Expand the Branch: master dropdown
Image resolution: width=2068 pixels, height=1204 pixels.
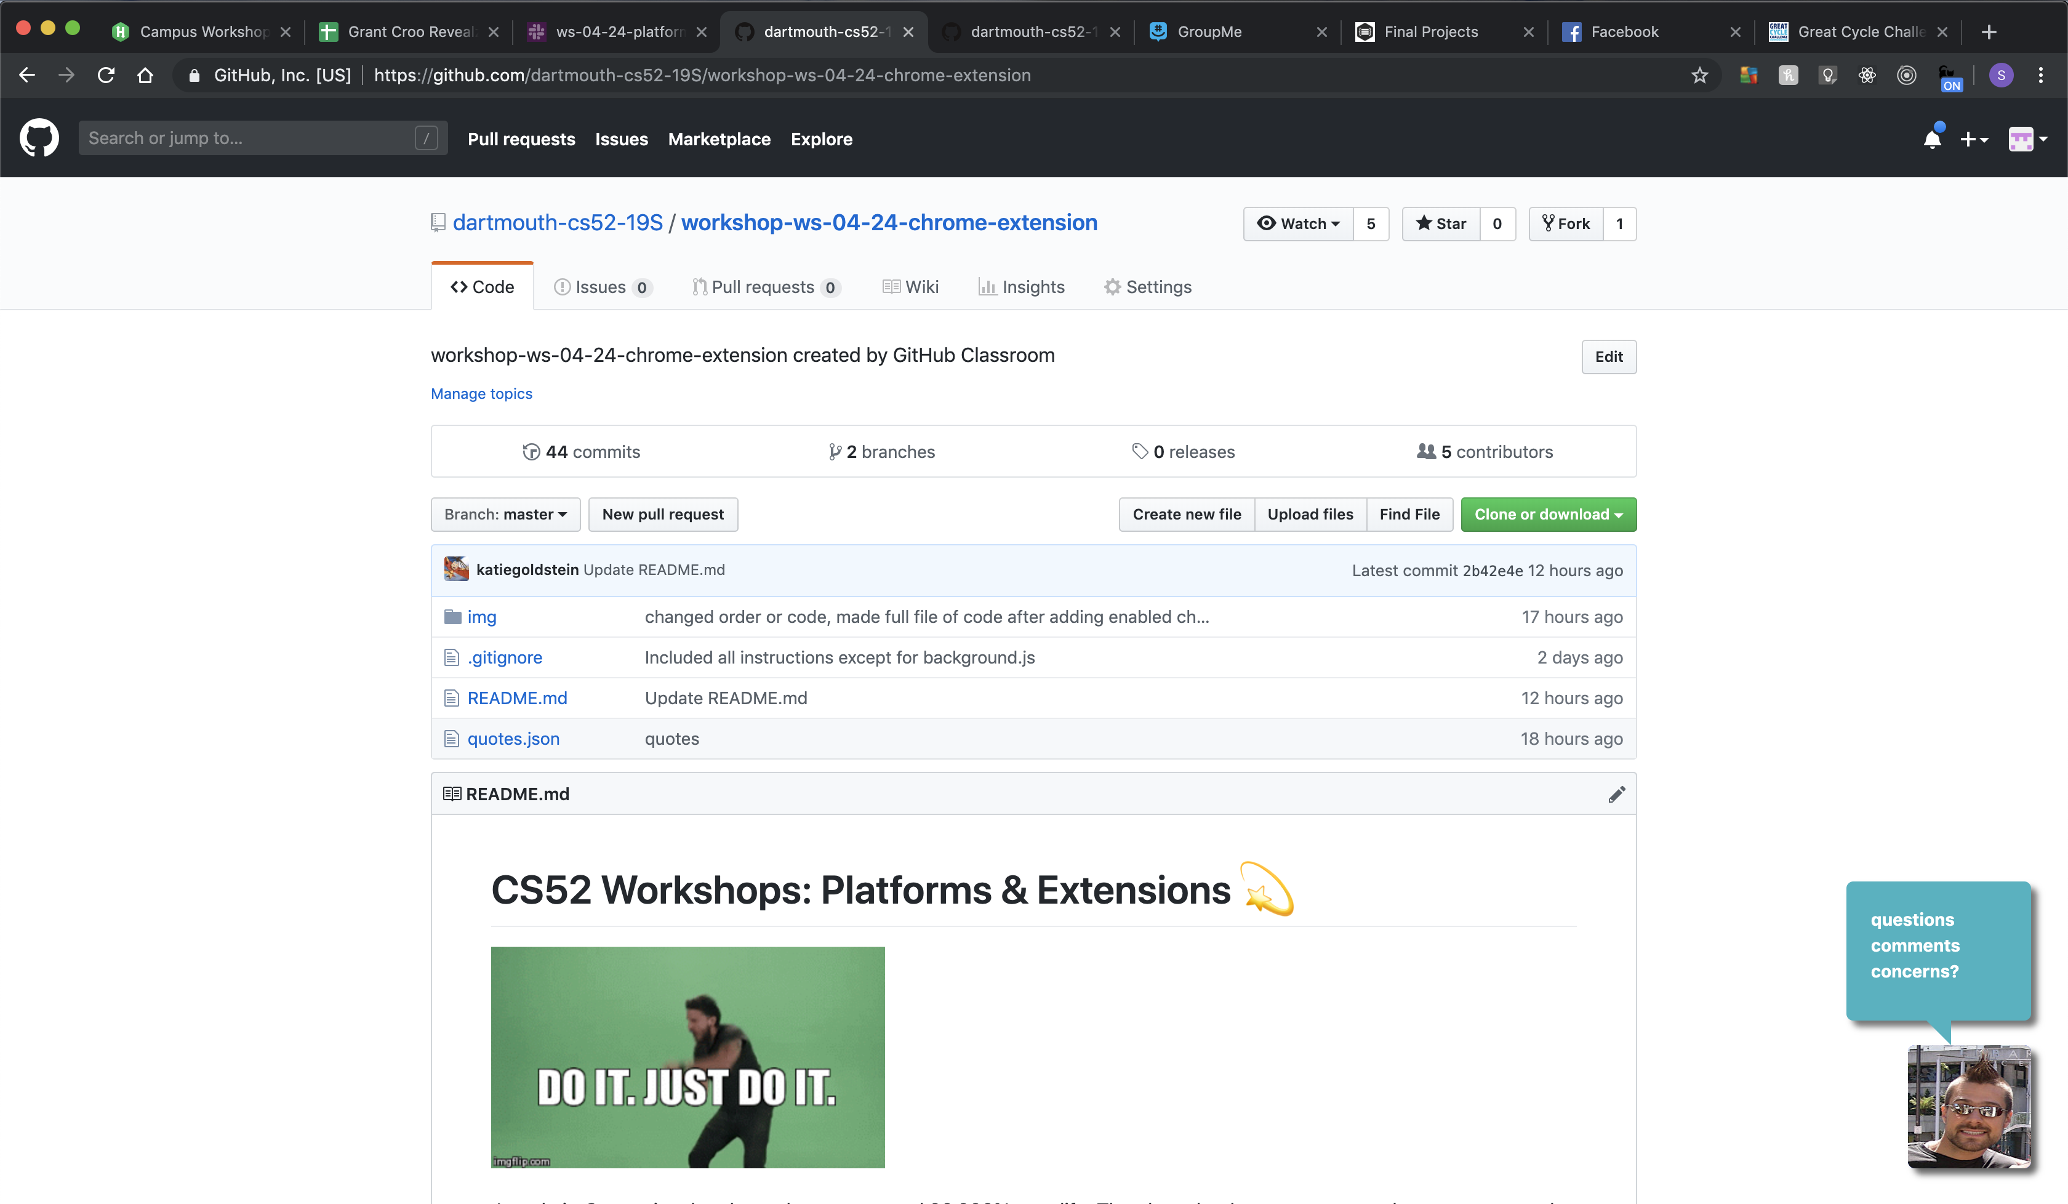click(x=505, y=515)
